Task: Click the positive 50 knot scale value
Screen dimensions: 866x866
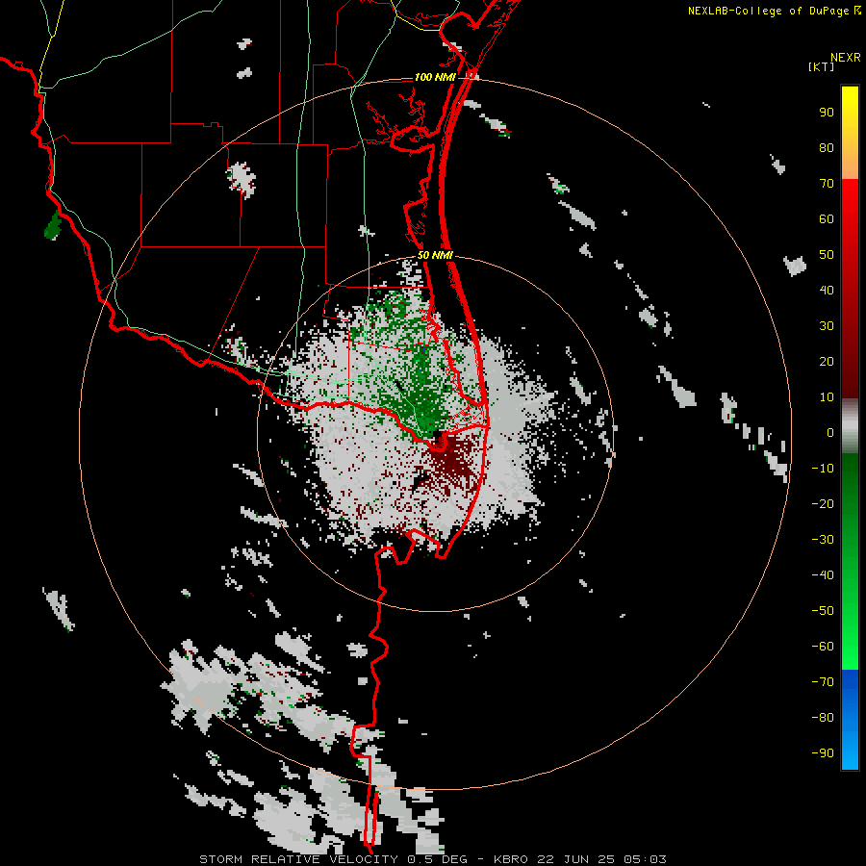Action: (827, 255)
